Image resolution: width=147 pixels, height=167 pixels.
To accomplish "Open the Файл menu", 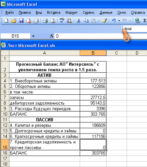I will click(9, 13).
